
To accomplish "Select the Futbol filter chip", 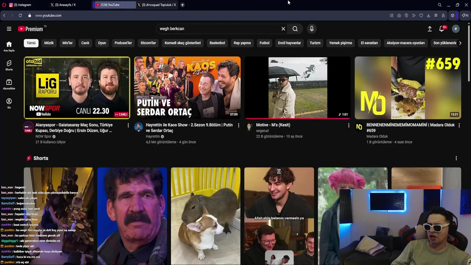I will click(265, 43).
